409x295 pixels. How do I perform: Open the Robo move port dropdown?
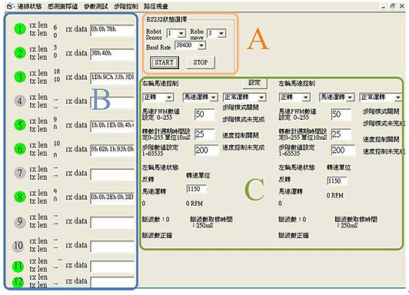click(216, 33)
